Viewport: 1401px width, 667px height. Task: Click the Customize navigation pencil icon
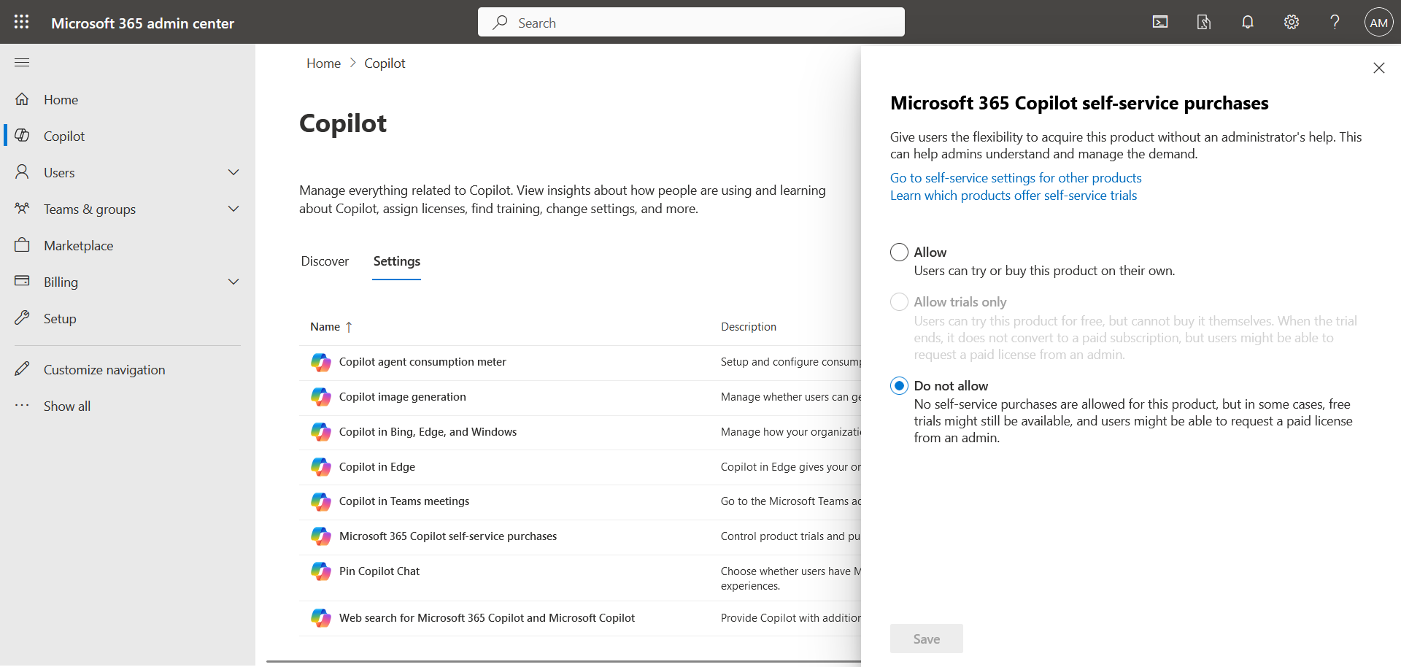click(23, 369)
